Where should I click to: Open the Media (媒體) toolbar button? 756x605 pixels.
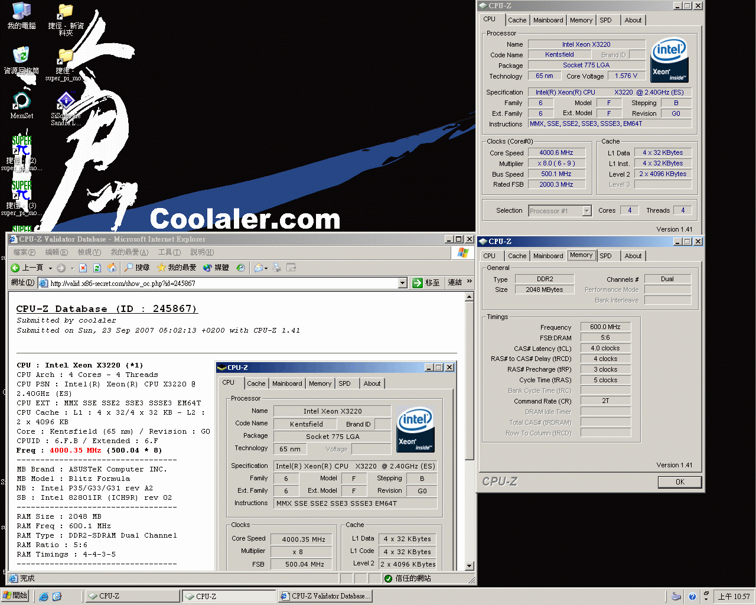[x=216, y=268]
